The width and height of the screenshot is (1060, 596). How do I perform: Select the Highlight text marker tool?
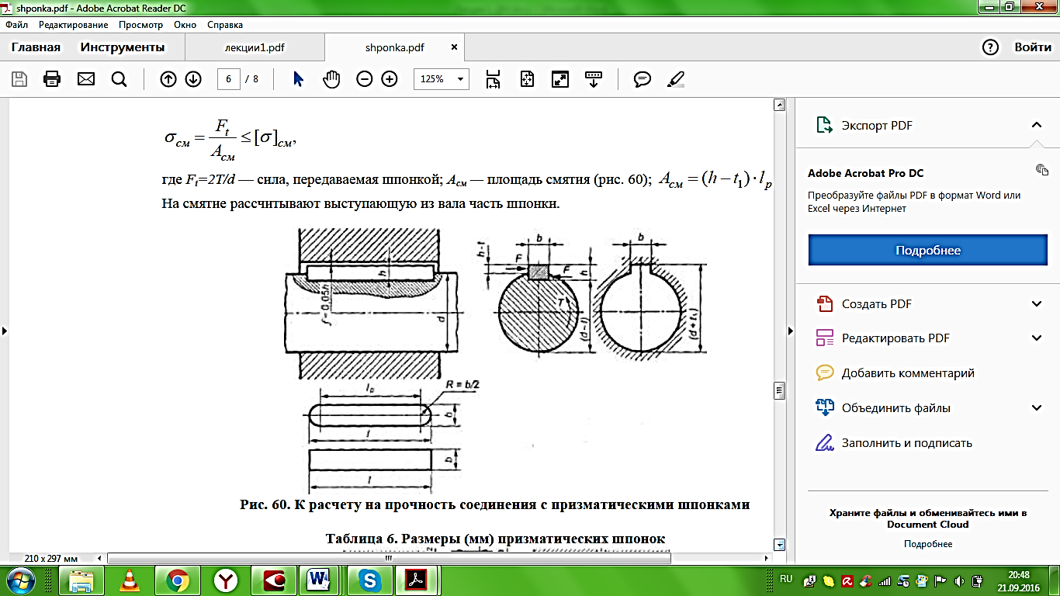[x=676, y=79]
